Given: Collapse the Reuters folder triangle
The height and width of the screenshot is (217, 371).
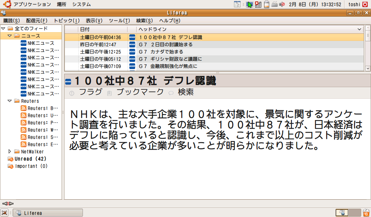Looking at the screenshot, I should pyautogui.click(x=10, y=101).
